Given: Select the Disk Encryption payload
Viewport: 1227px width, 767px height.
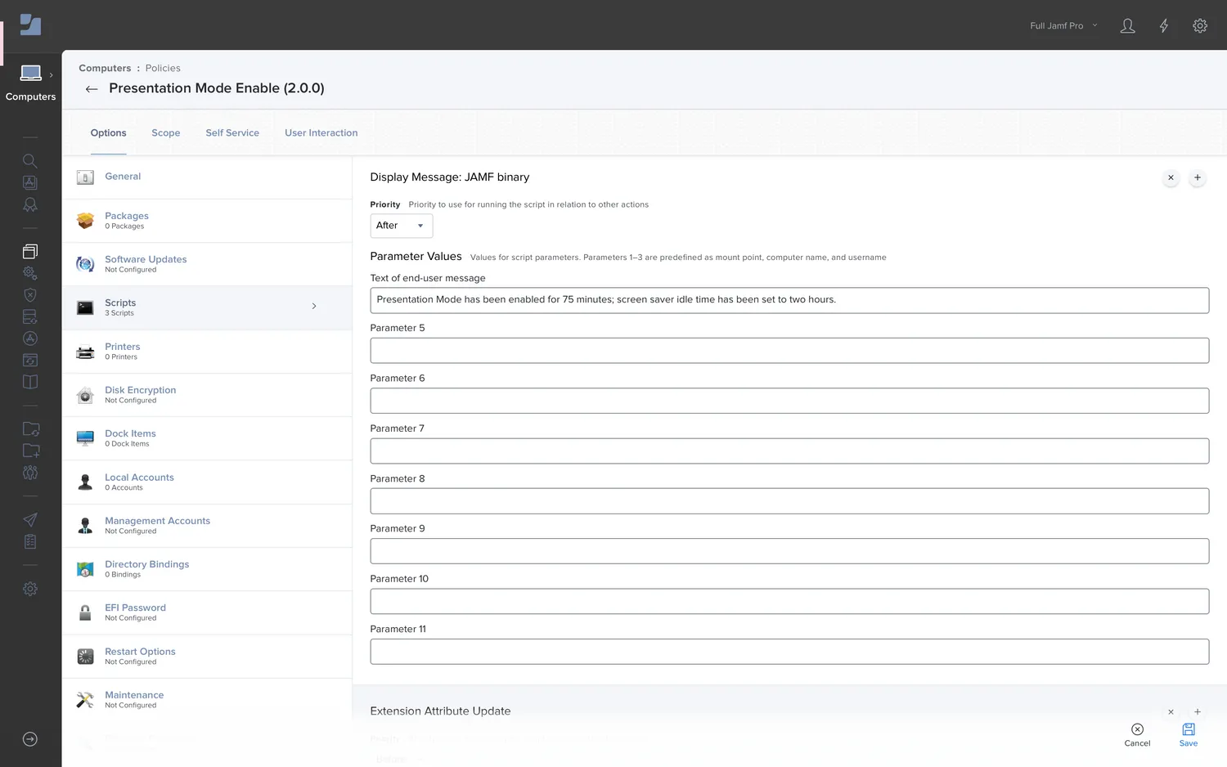Looking at the screenshot, I should point(207,395).
